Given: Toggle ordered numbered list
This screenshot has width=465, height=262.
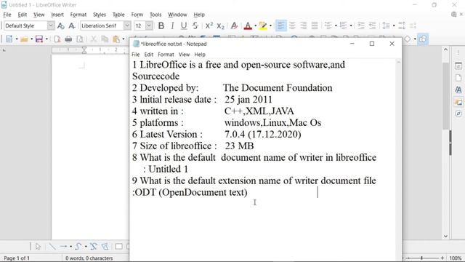Looking at the screenshot, I should pos(343,26).
